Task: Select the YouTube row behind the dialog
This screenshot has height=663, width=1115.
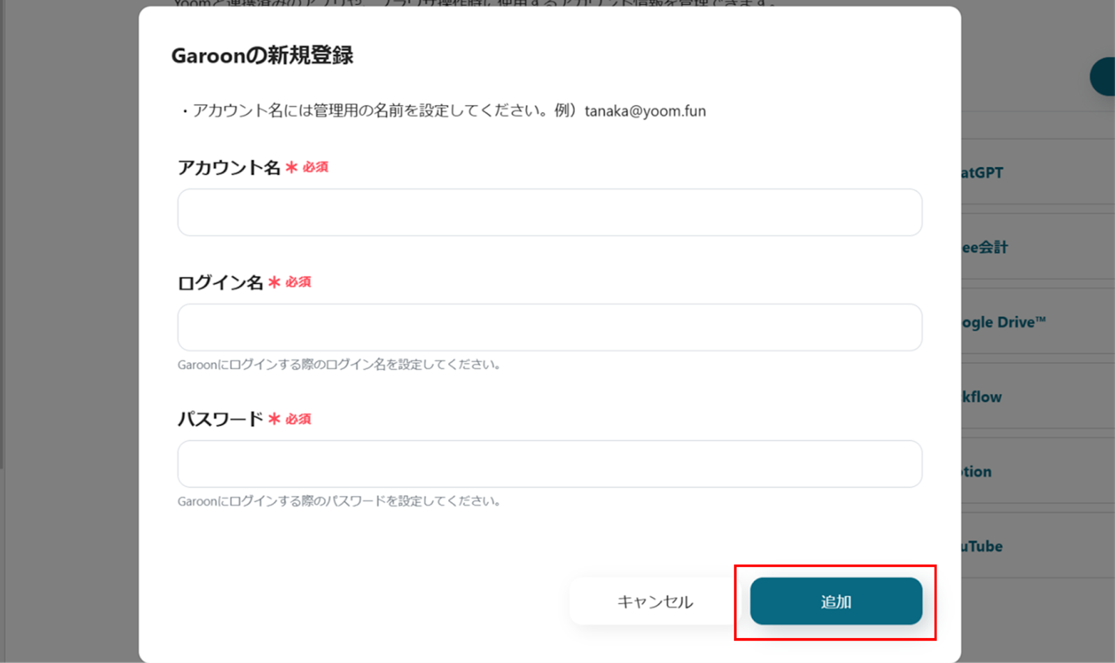Action: [x=1038, y=546]
